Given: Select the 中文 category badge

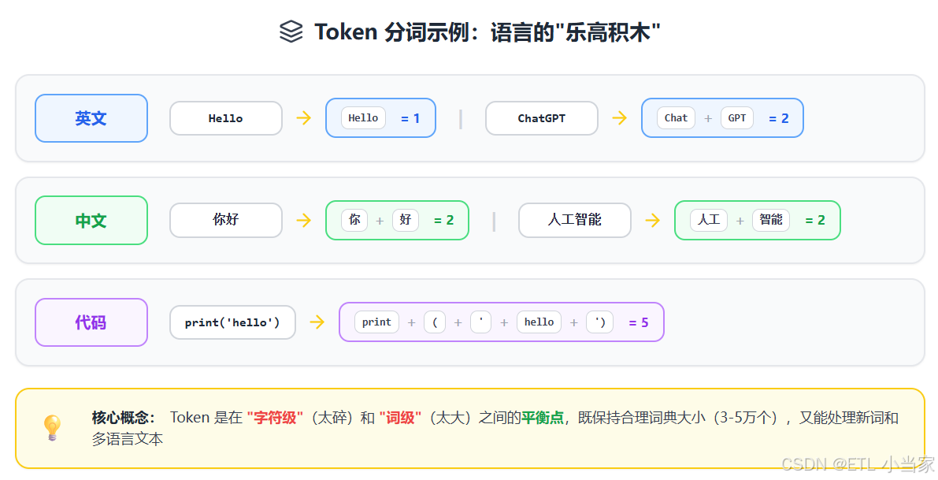Looking at the screenshot, I should click(91, 221).
